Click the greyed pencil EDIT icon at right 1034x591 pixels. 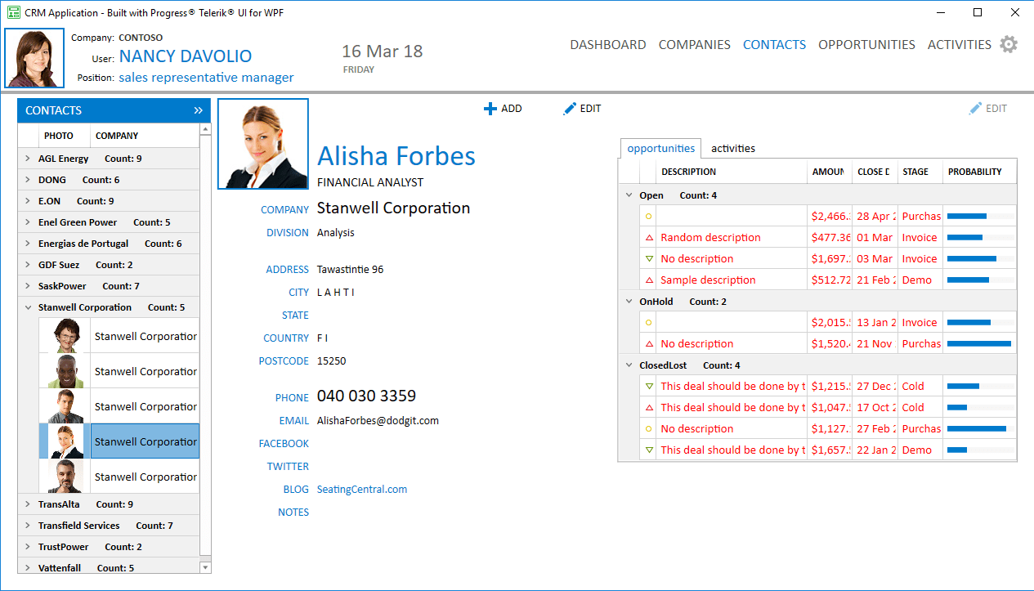coord(975,109)
